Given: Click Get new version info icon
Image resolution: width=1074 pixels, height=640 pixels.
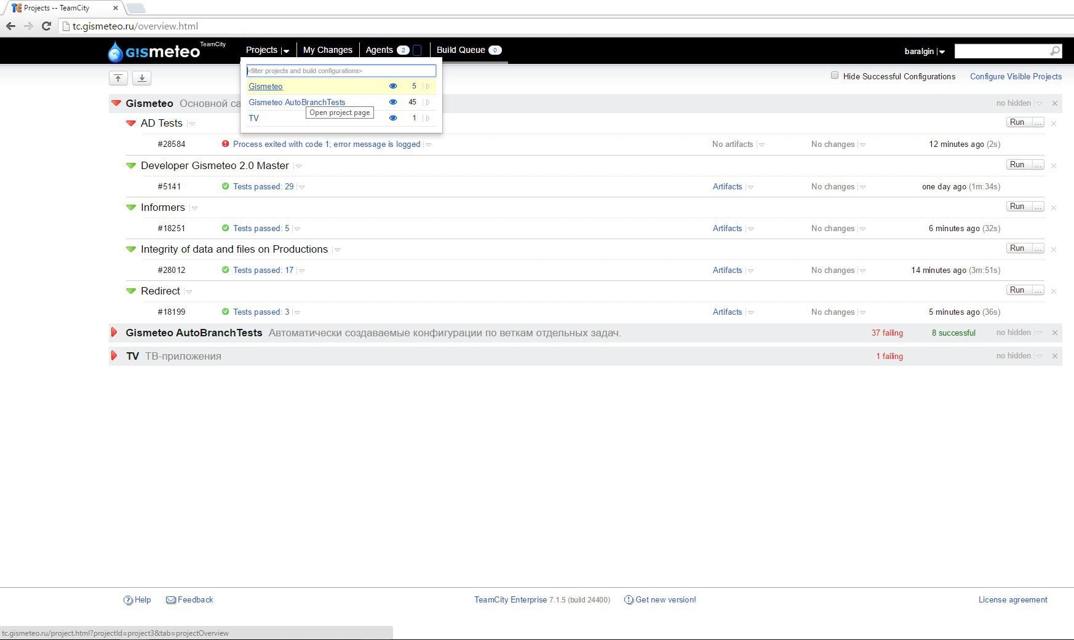Looking at the screenshot, I should [x=629, y=600].
